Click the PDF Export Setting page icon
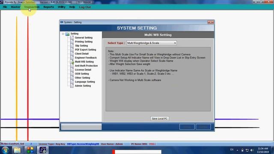The image size is (274, 154). pyautogui.click(x=72, y=50)
